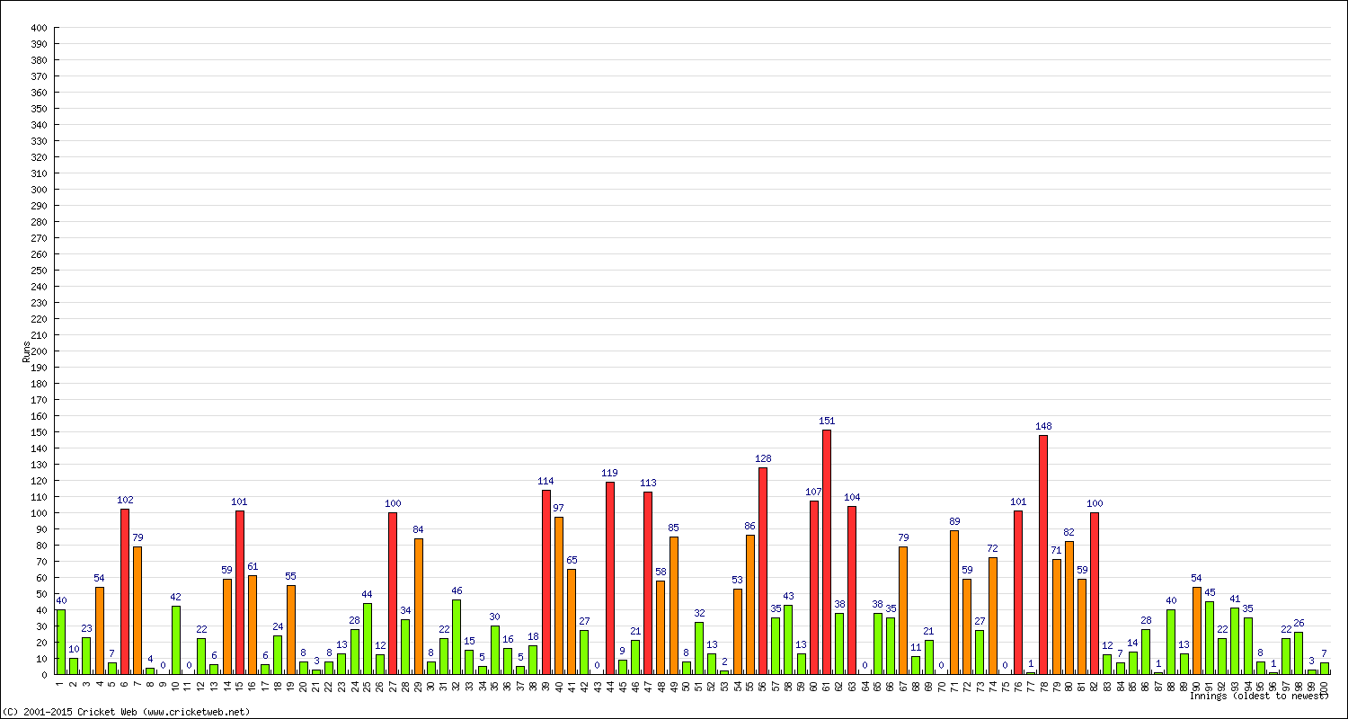Click the orange bar with value 71

point(1057,617)
